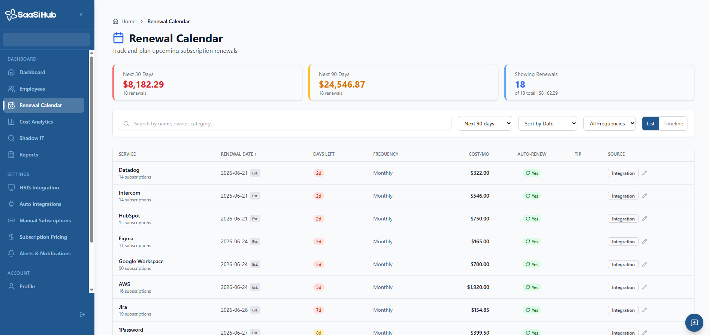710x335 pixels.
Task: Click the Home breadcrumb link
Action: coord(129,21)
